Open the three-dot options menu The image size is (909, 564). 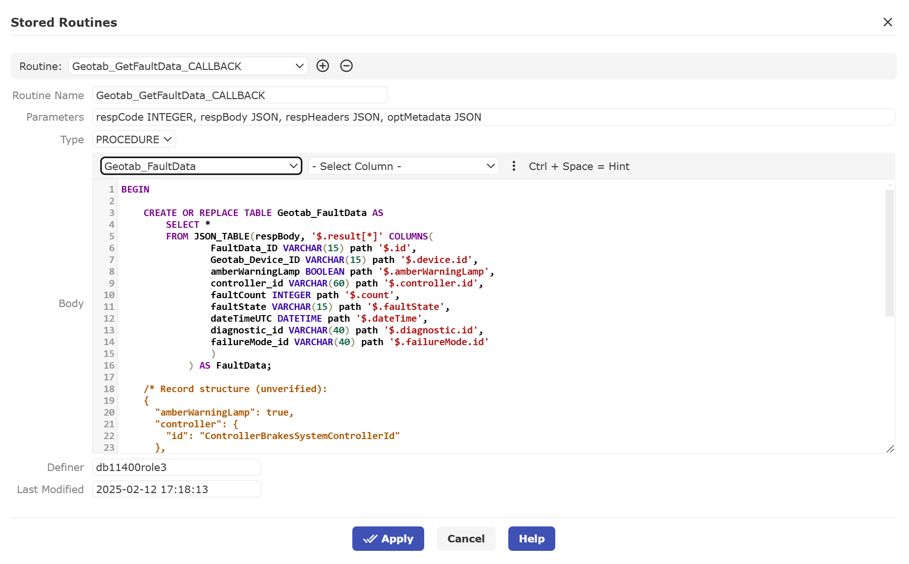tap(513, 166)
